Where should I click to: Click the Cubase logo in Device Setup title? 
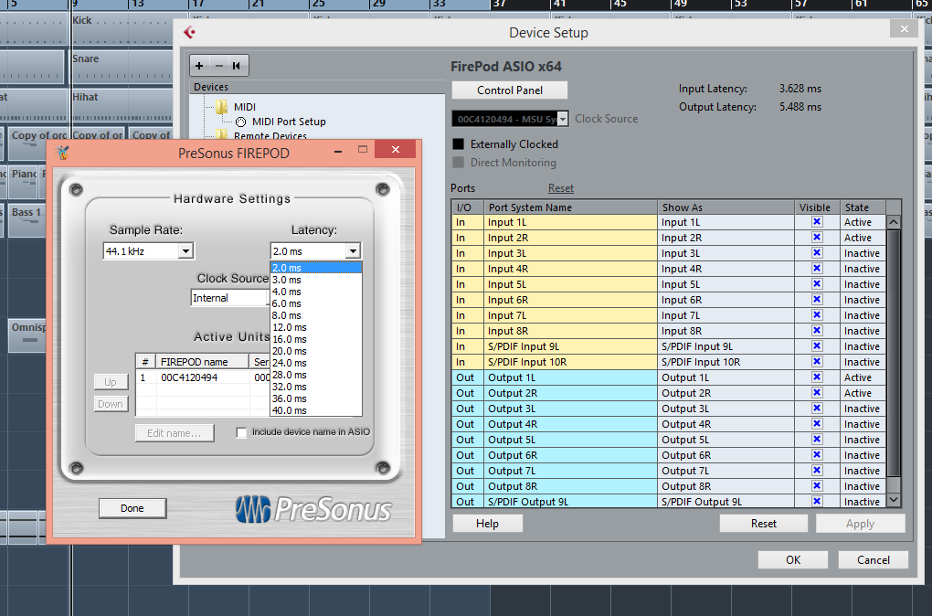(190, 32)
